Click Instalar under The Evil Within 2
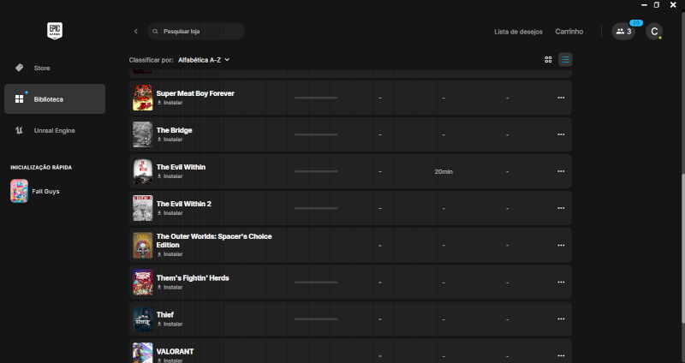Viewport: 685px width, 363px height. (x=170, y=213)
